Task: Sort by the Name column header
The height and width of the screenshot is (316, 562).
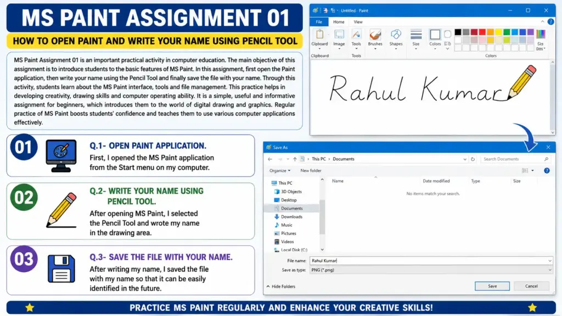Action: (338, 181)
